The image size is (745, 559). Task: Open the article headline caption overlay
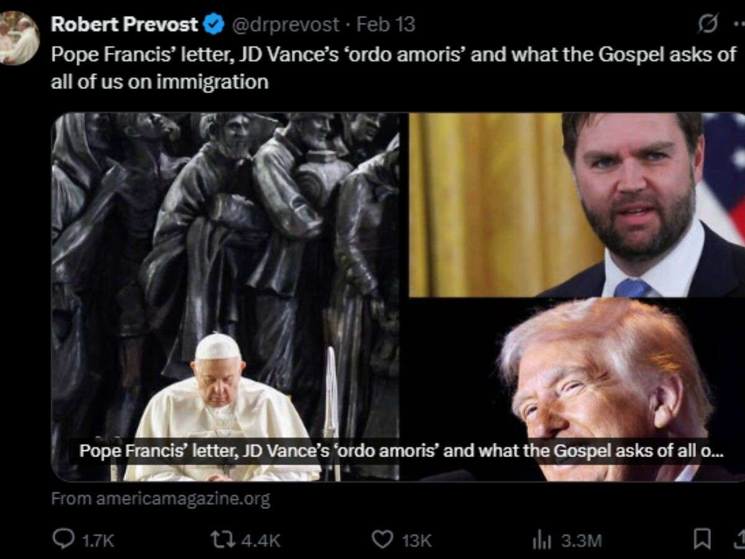[x=402, y=450]
